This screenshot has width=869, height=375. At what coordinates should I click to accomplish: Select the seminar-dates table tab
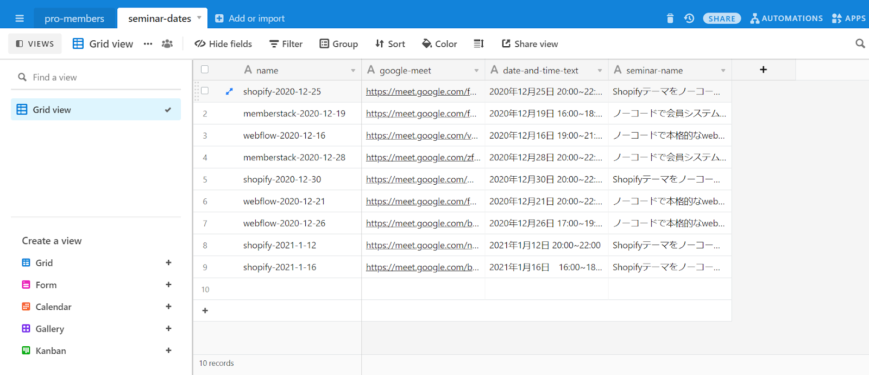point(160,18)
